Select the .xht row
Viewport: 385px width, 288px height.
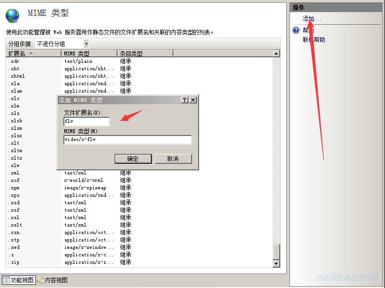[x=139, y=69]
